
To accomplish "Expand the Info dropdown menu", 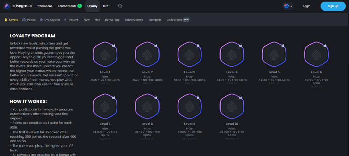I will 107,6.
